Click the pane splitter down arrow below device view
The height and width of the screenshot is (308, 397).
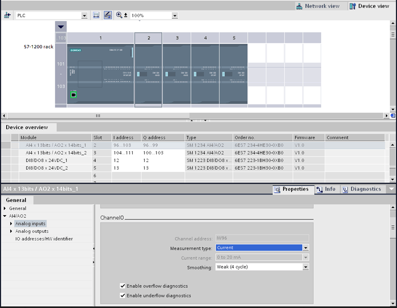pos(205,121)
